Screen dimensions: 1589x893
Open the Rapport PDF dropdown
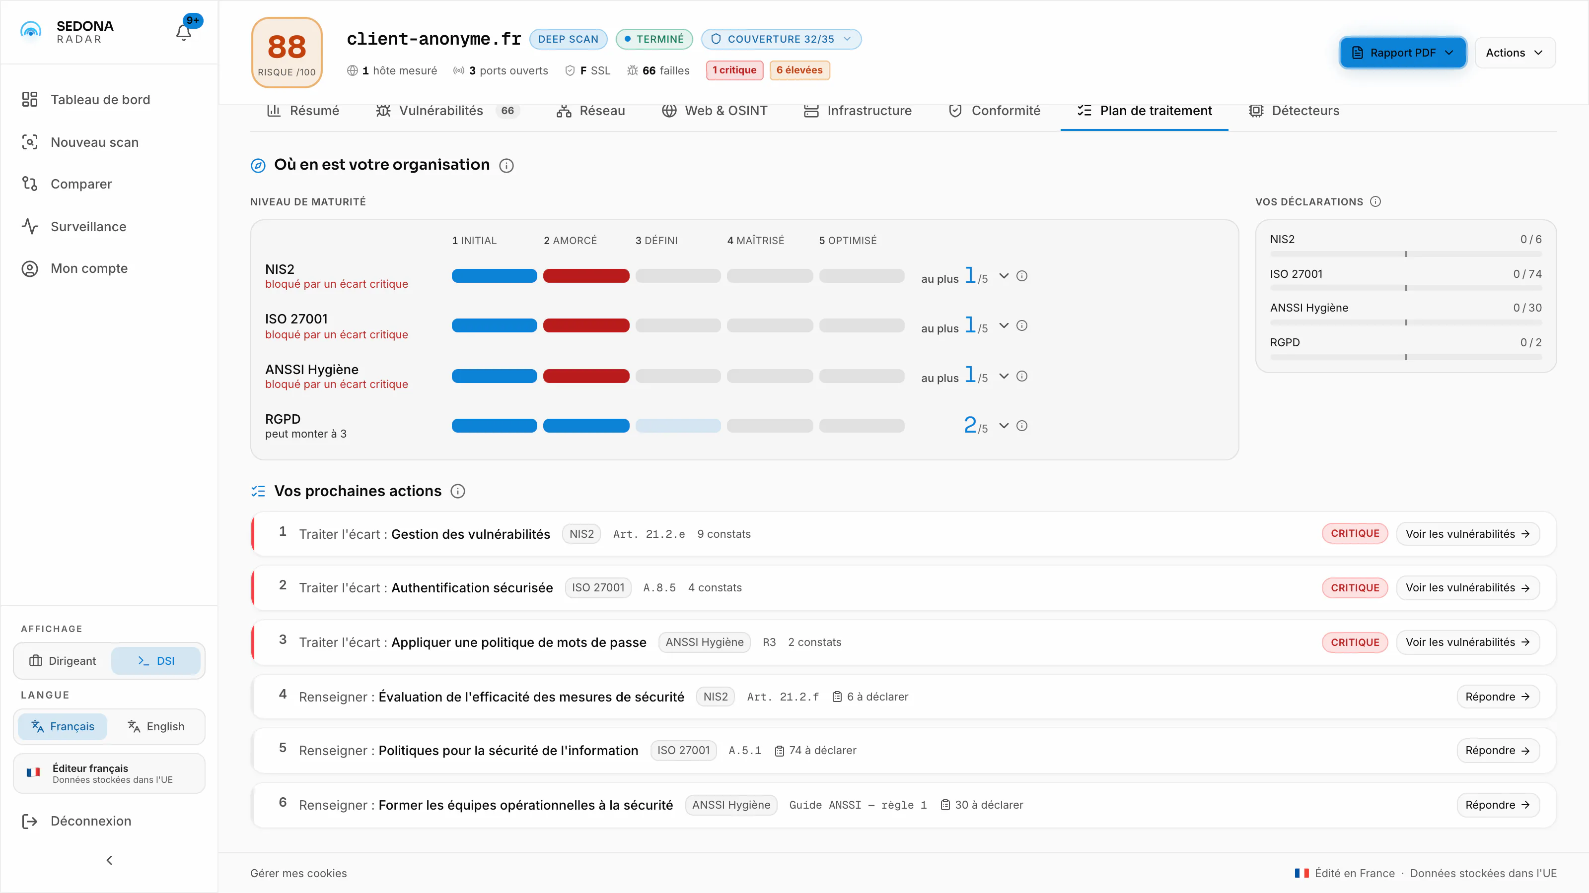tap(1402, 53)
